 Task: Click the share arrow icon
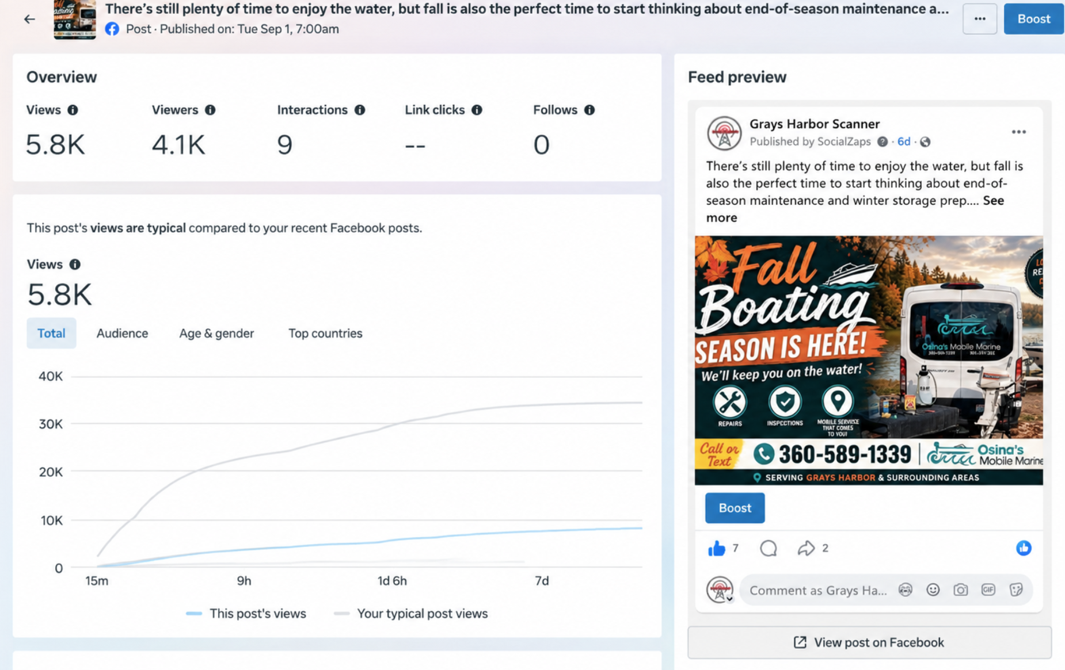pyautogui.click(x=806, y=549)
